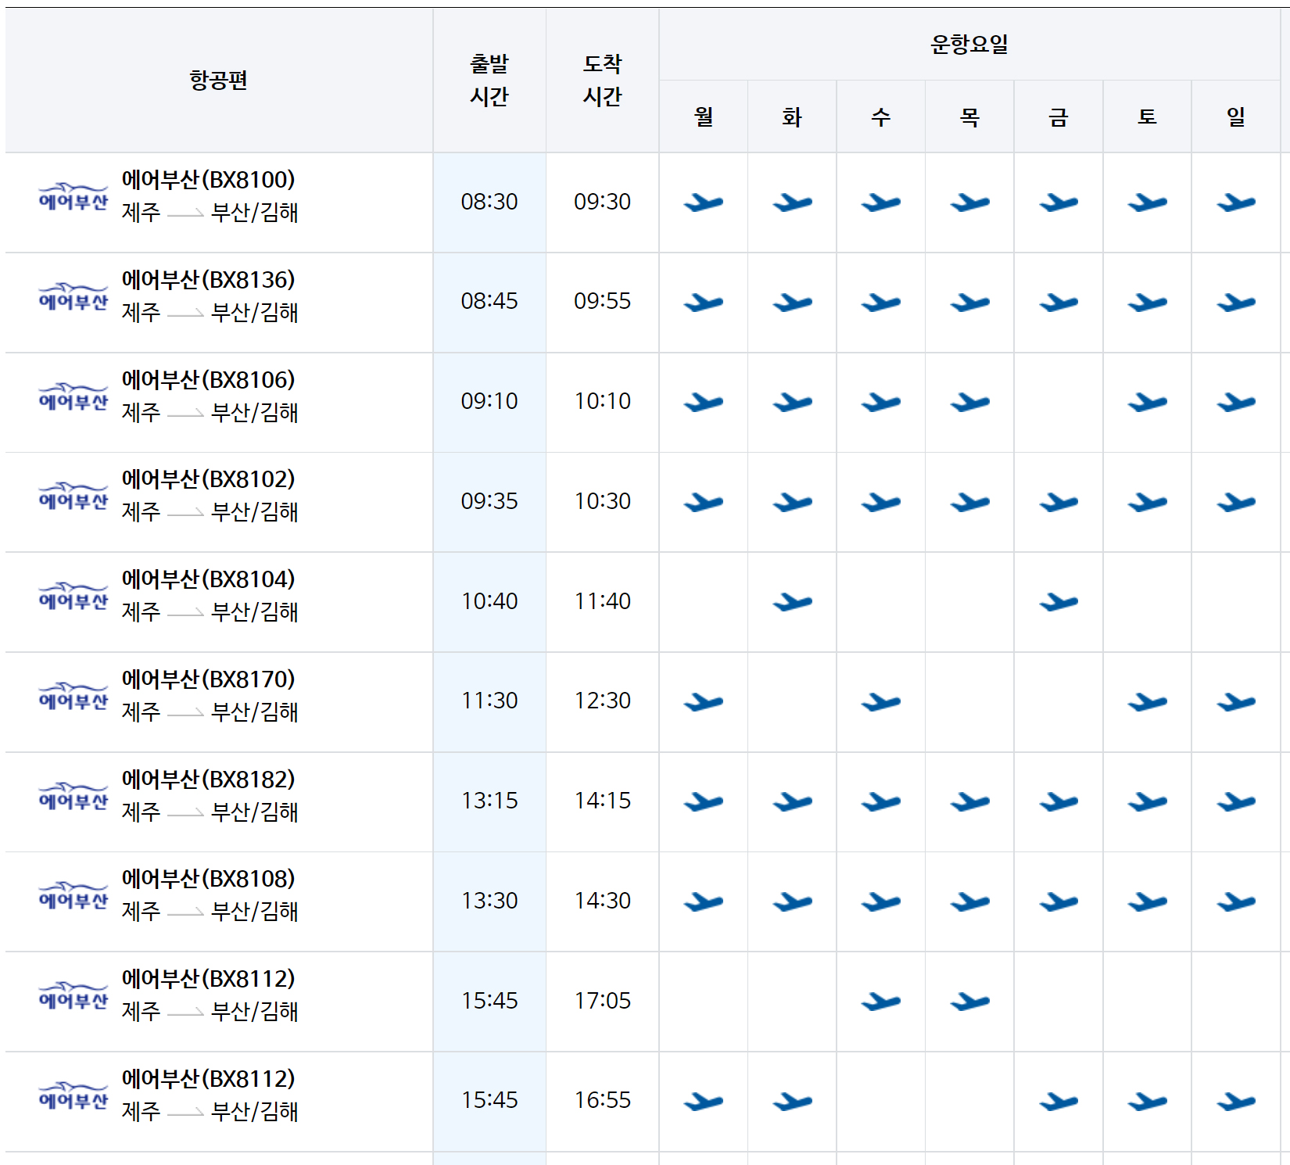Click the 제주 → 부산/김해 route under BX8100

click(210, 213)
